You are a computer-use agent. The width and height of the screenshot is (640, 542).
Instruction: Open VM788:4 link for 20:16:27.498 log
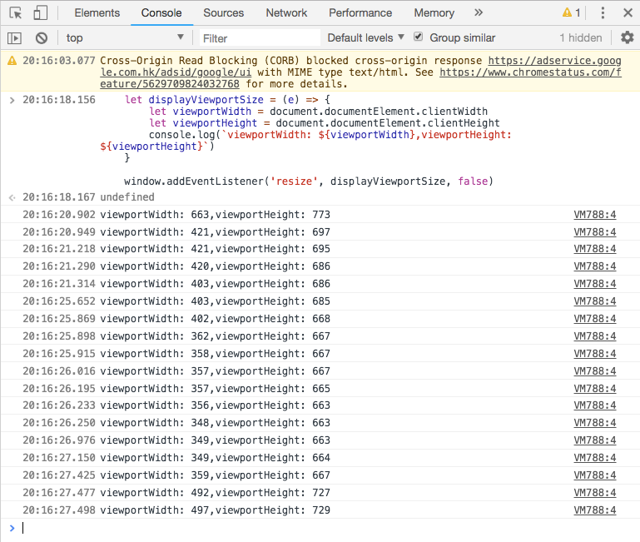coord(595,510)
